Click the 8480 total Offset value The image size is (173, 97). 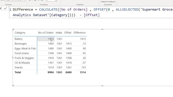(68, 72)
